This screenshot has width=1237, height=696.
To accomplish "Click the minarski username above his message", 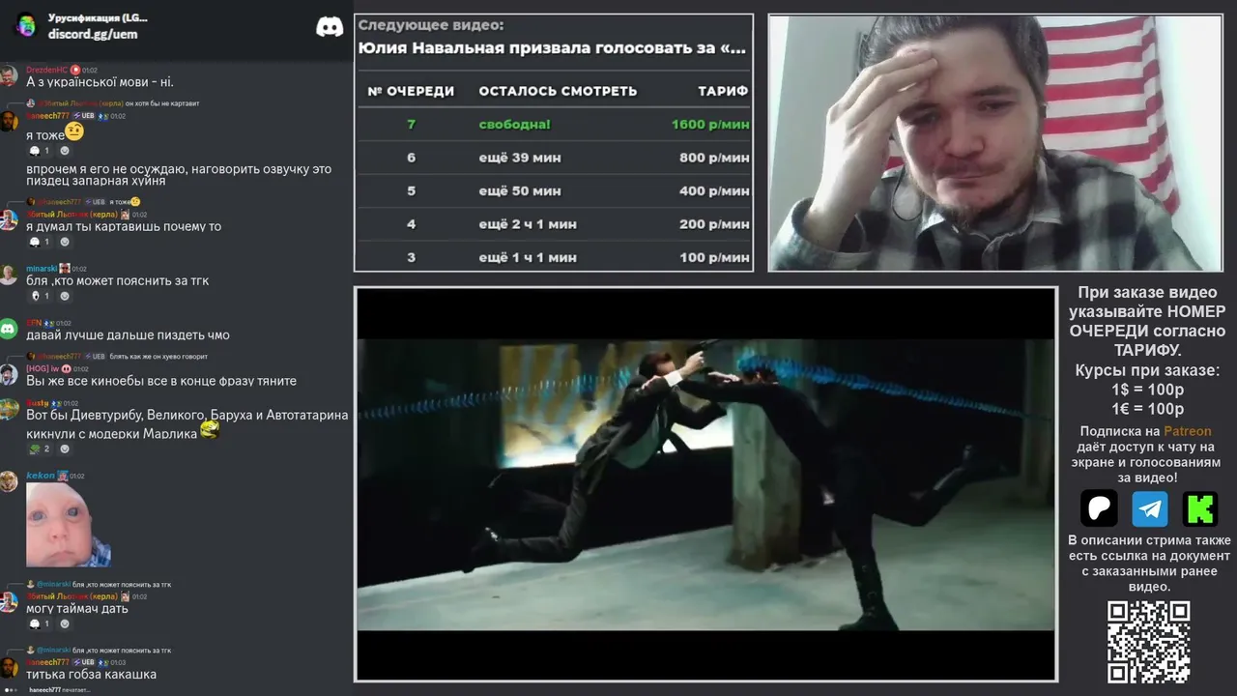I will 42,269.
